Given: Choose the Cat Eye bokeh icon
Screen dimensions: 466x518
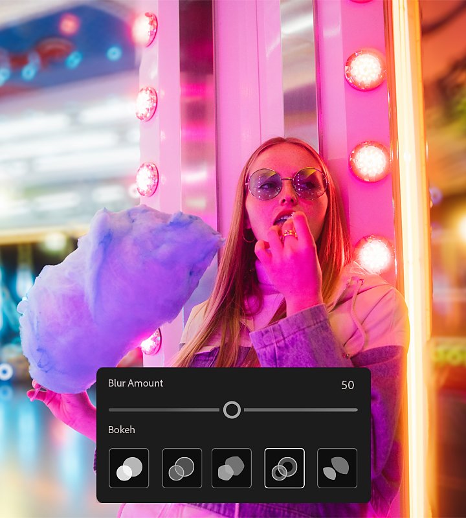Looking at the screenshot, I should [x=337, y=468].
